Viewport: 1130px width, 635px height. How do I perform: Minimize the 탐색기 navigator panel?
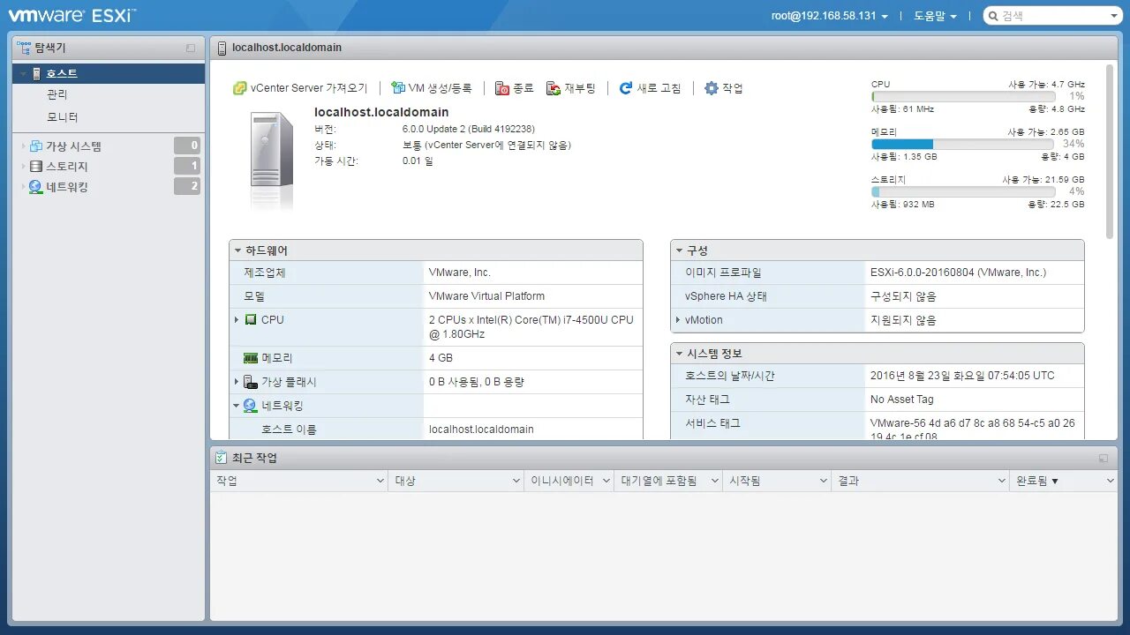tap(191, 48)
